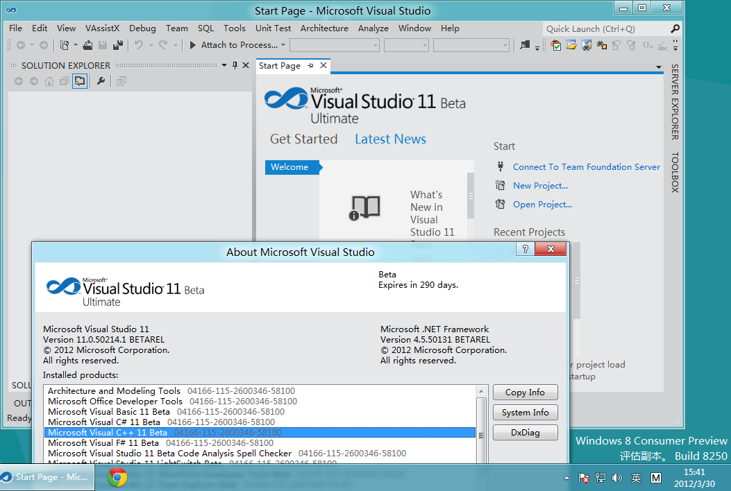731x491 pixels.
Task: Click the Copy Info button
Action: 525,393
